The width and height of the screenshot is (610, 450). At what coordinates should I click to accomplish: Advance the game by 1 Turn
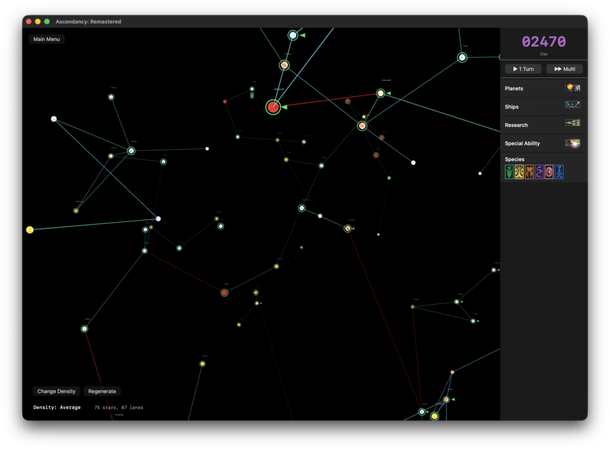(x=523, y=69)
